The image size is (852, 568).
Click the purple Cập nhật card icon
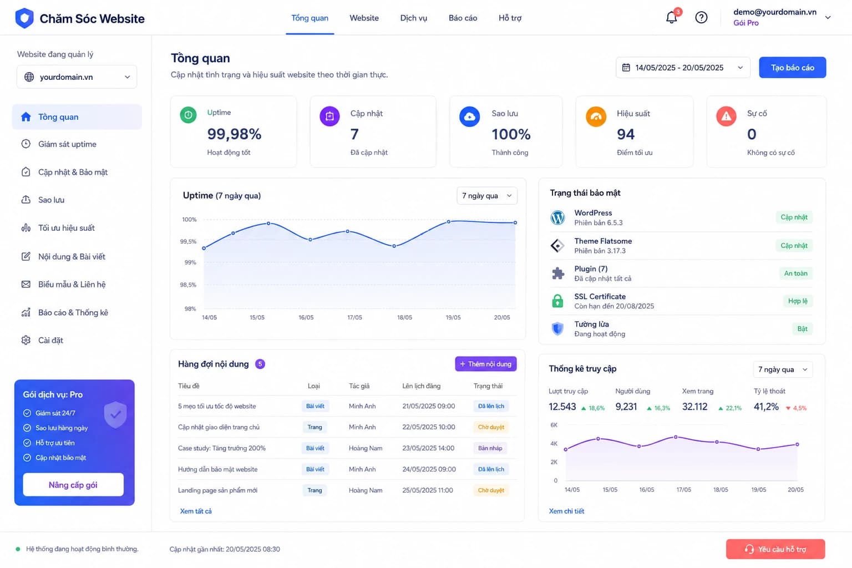coord(329,116)
